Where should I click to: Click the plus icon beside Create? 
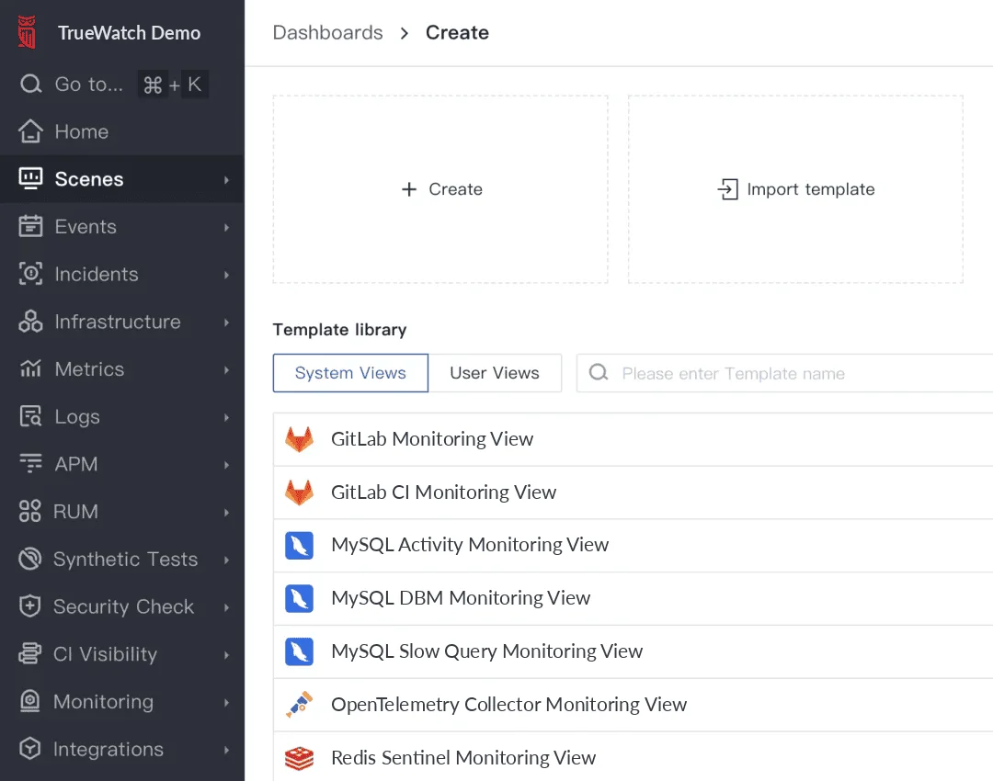[409, 189]
